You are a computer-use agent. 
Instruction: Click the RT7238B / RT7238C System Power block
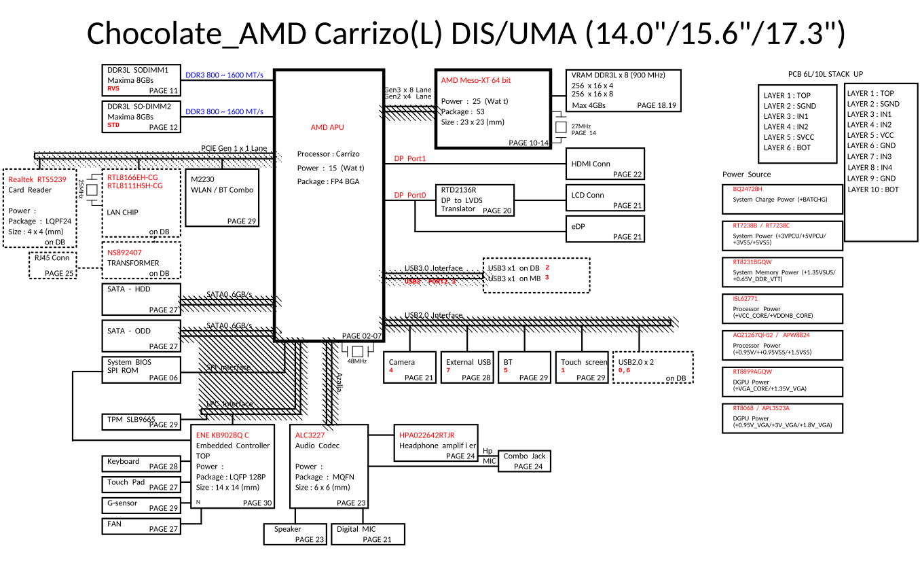(783, 237)
